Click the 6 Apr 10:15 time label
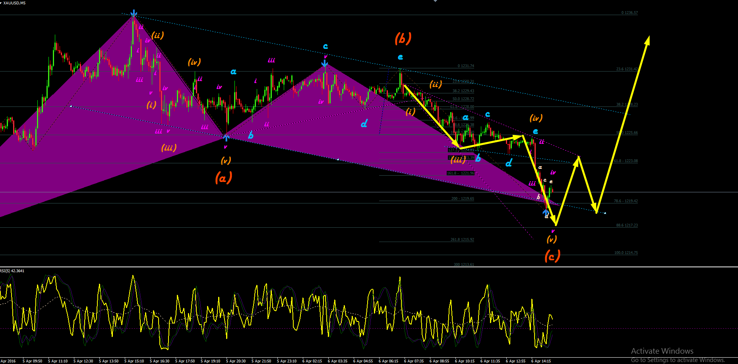The image size is (738, 364). tap(465, 361)
